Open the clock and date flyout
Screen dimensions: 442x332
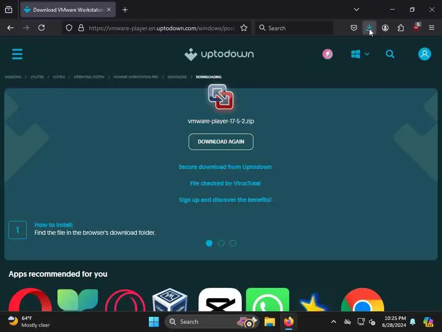pos(394,322)
